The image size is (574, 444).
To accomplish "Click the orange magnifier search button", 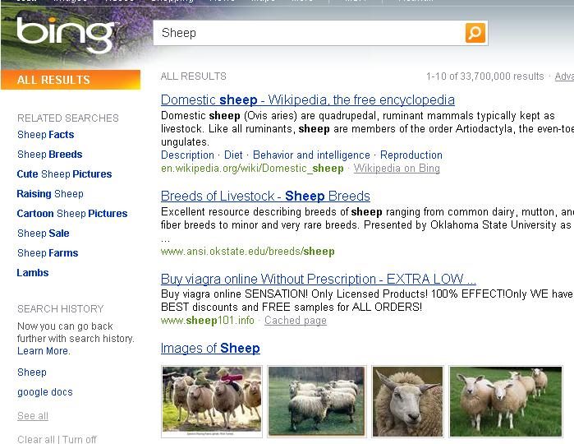I will pos(475,33).
